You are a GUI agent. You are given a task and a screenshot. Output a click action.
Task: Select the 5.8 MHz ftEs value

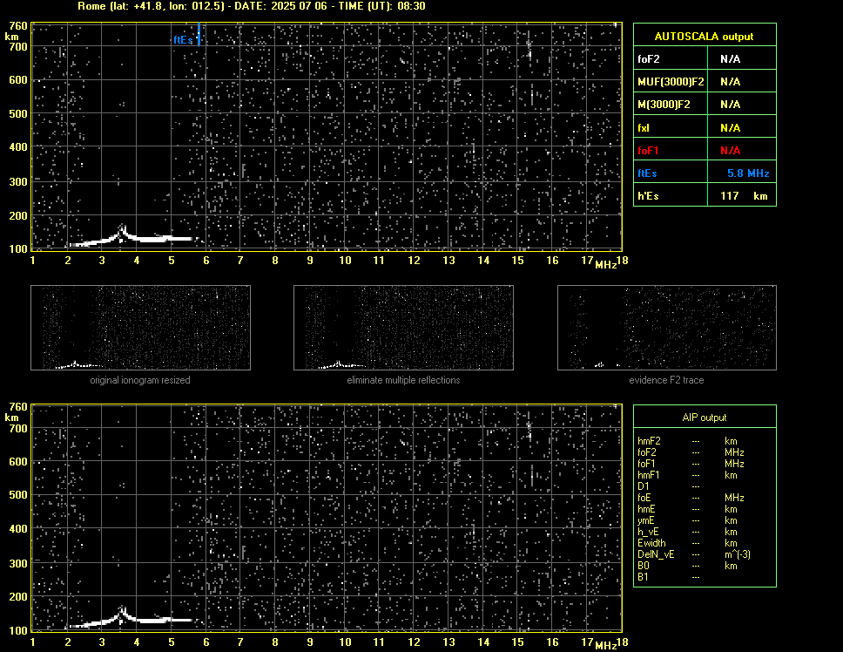tap(748, 173)
